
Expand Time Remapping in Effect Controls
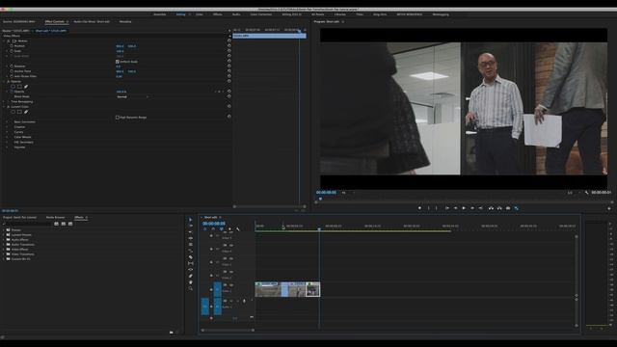[4, 102]
